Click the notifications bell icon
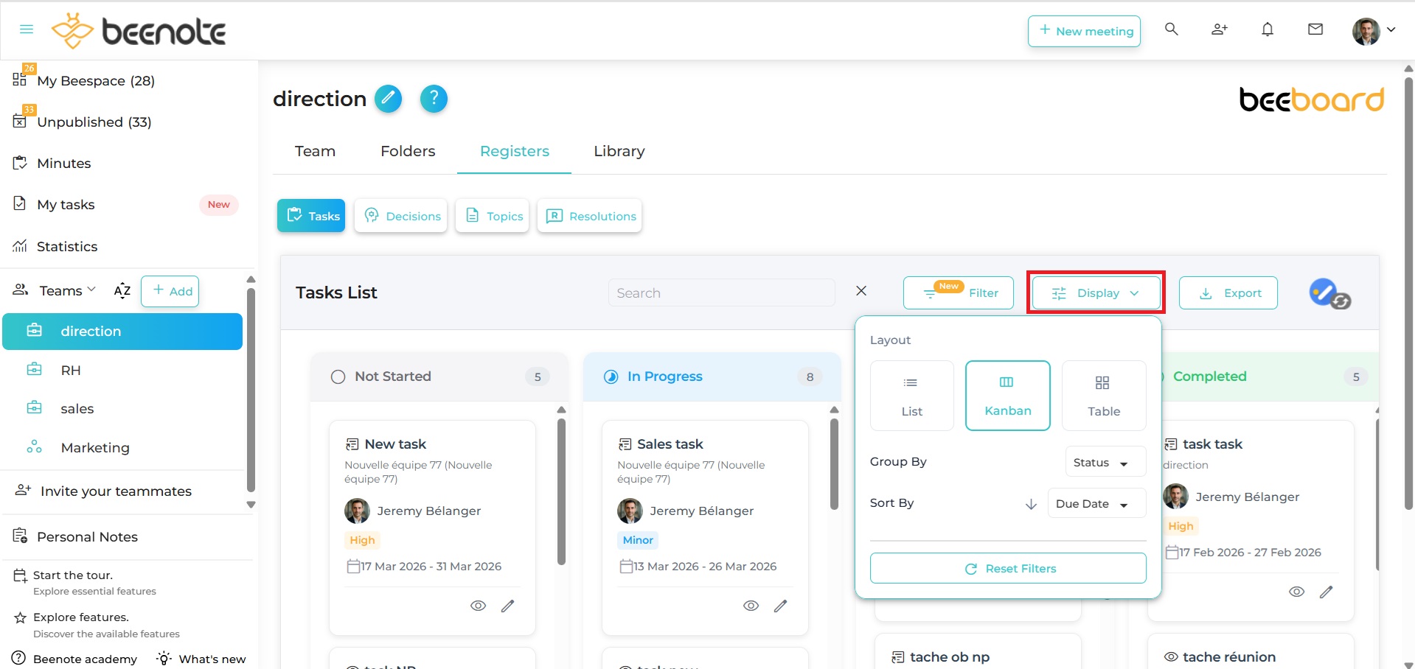The width and height of the screenshot is (1415, 669). pyautogui.click(x=1268, y=29)
